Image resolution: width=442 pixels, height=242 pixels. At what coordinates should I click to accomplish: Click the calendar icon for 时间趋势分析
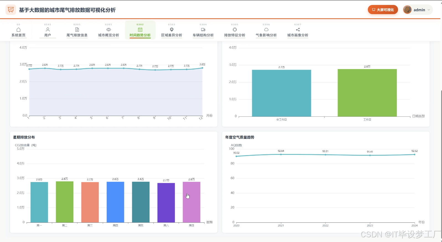(x=140, y=30)
